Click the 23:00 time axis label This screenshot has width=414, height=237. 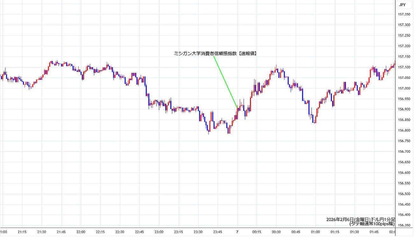pyautogui.click(x=159, y=232)
